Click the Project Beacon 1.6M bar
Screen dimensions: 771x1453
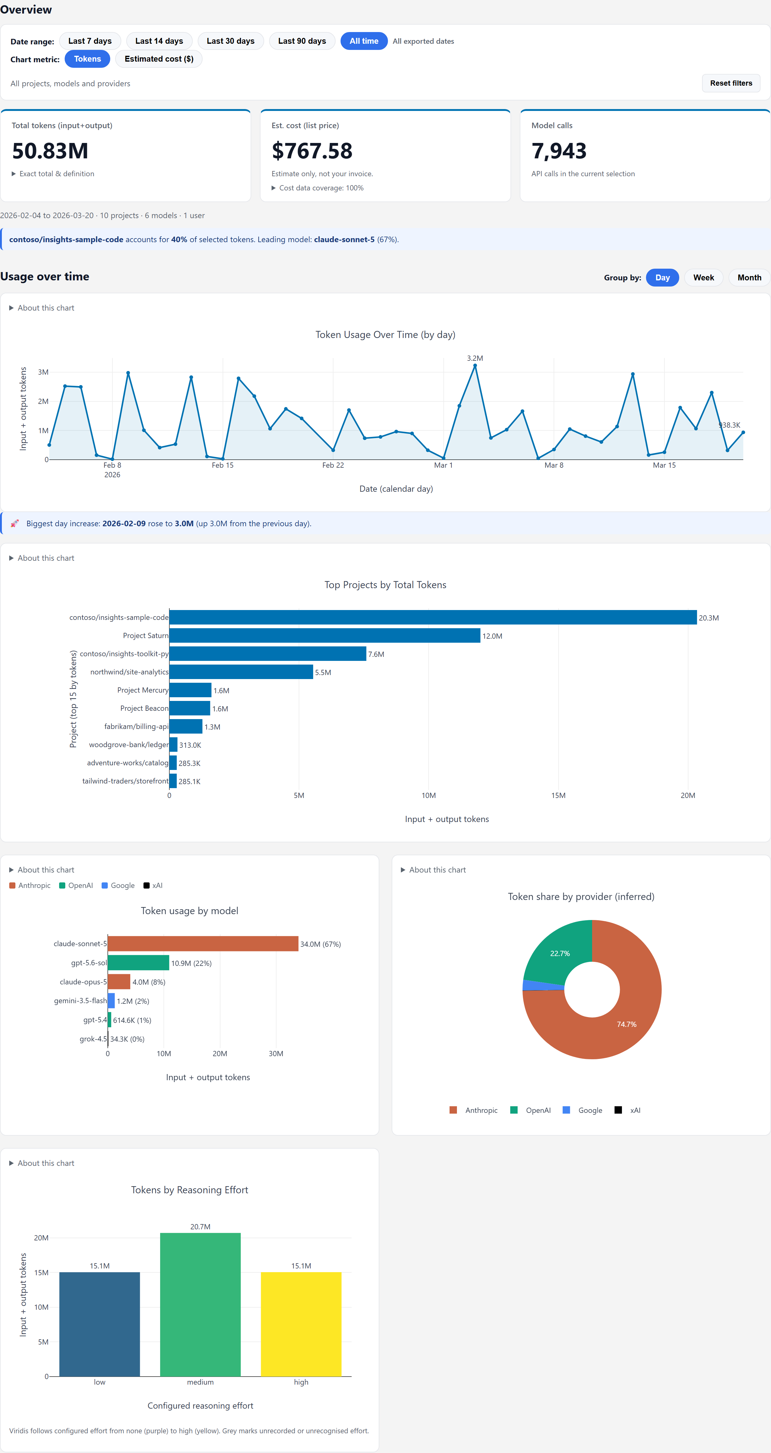pos(190,708)
